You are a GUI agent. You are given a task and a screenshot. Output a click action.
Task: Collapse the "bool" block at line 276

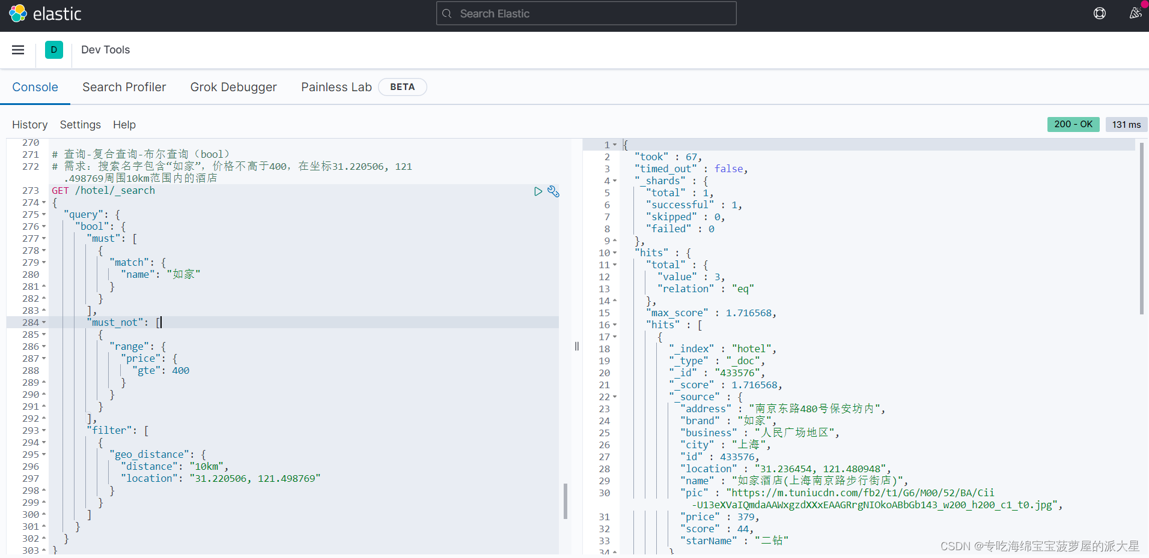click(44, 227)
